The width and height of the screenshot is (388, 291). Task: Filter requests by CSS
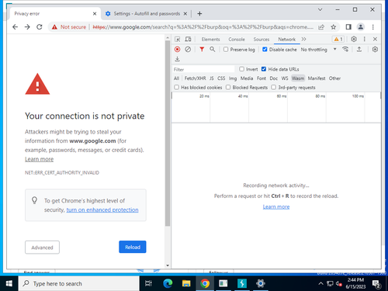pos(221,78)
